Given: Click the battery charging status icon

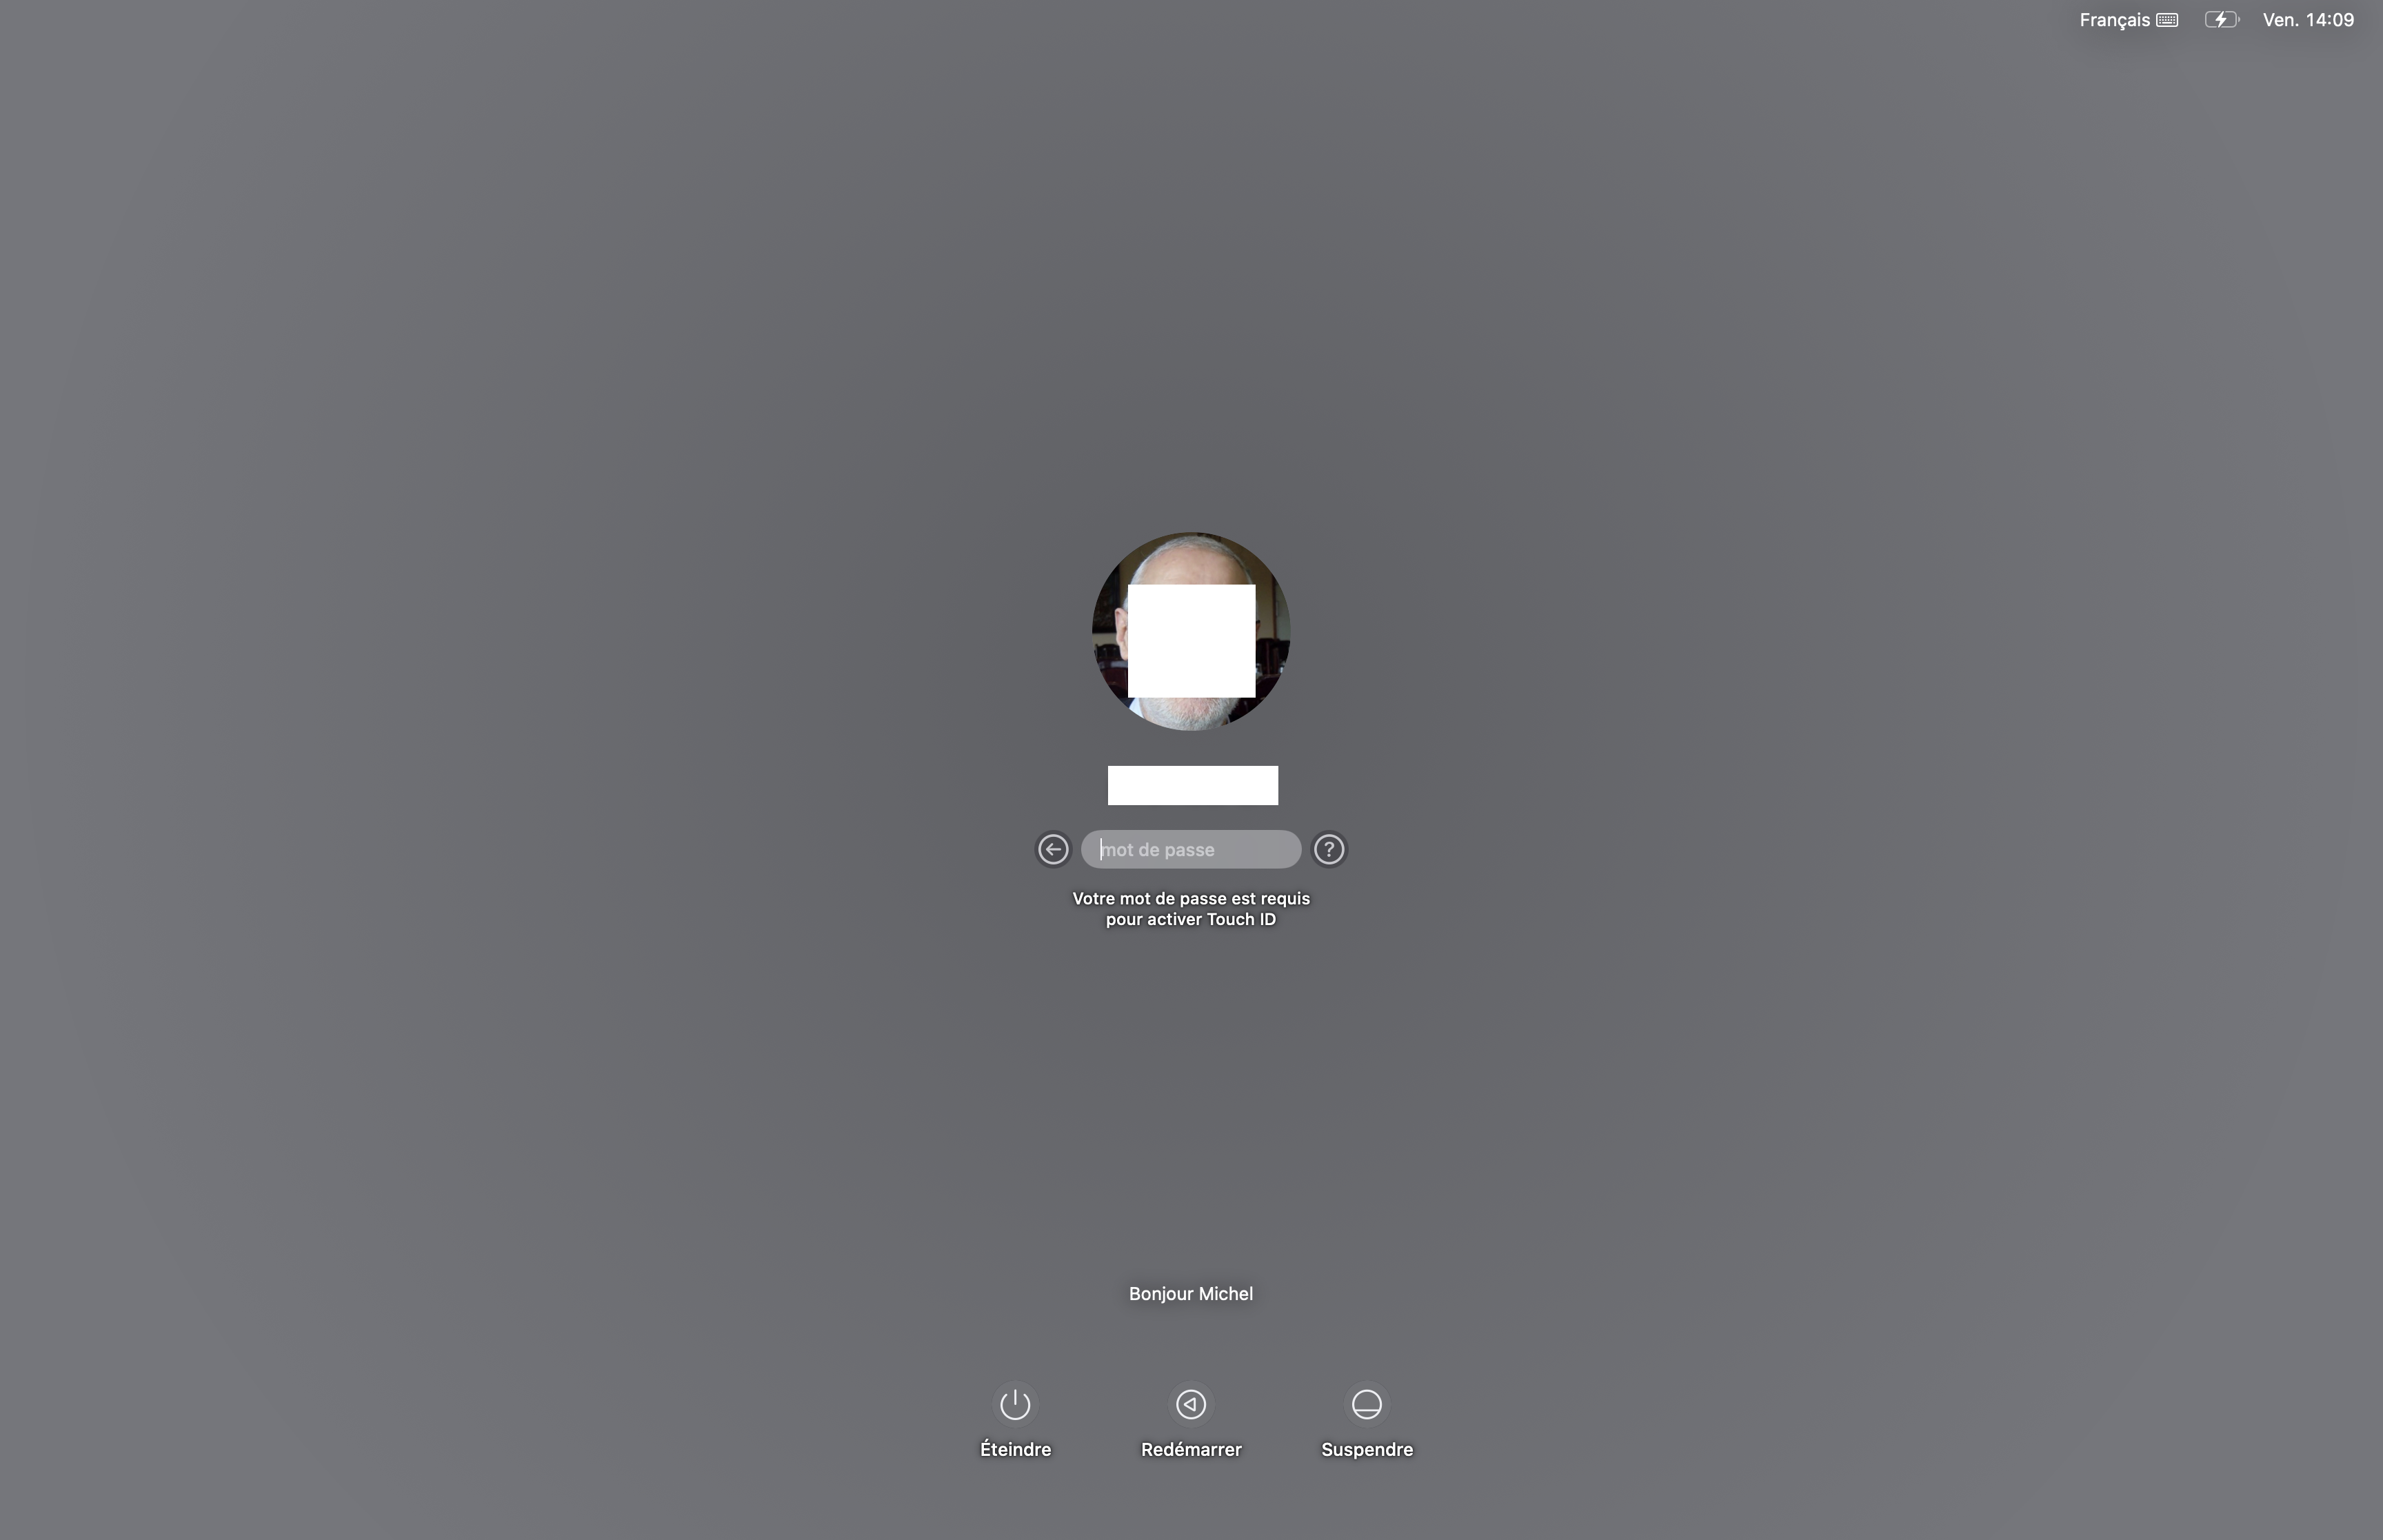Looking at the screenshot, I should coord(2221,20).
